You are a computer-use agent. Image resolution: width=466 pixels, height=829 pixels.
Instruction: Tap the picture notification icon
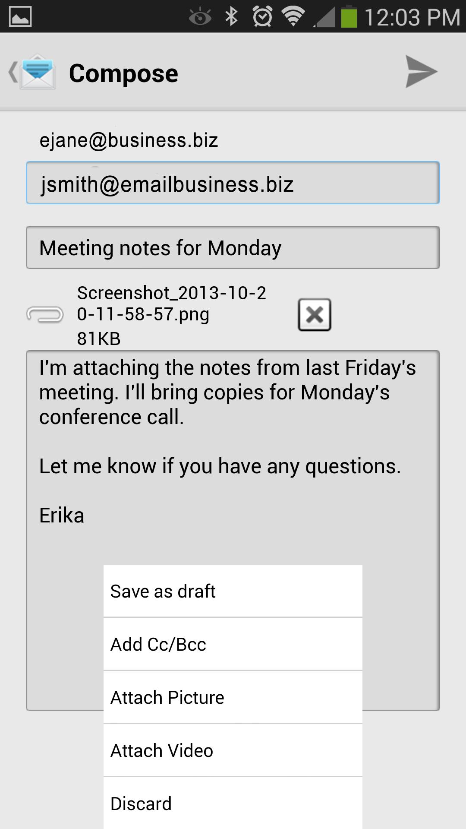click(x=20, y=16)
